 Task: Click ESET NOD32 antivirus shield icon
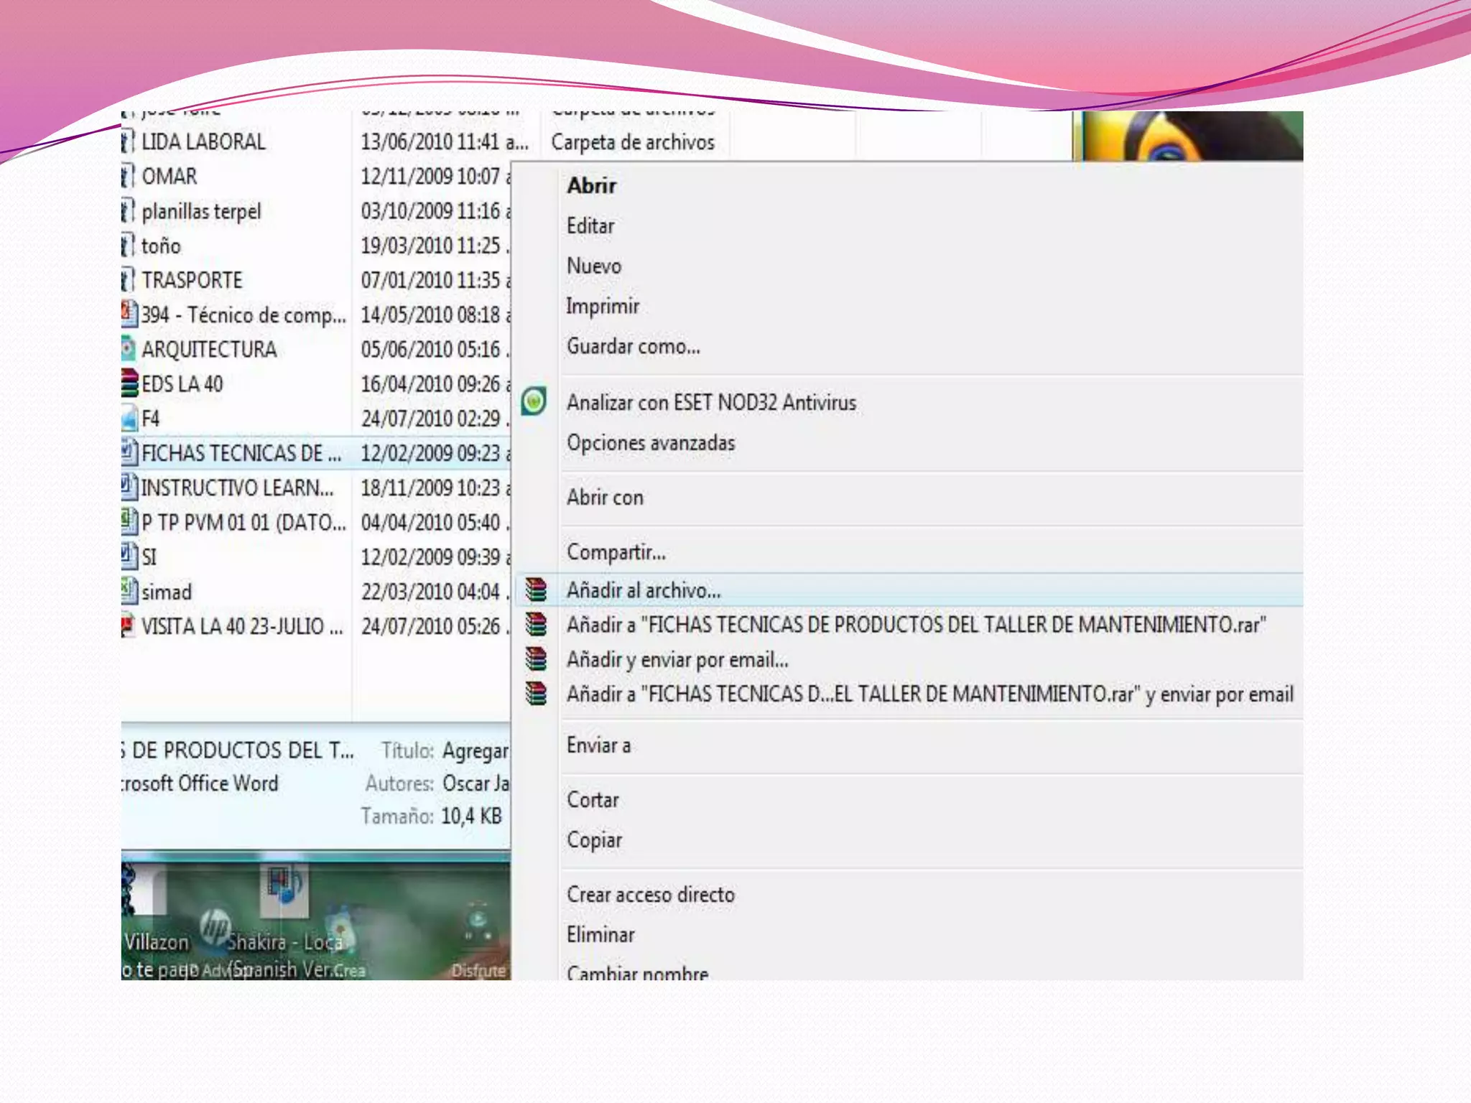point(534,401)
